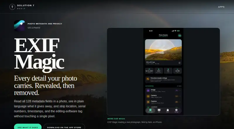Click the purple Image category icon
This screenshot has height=129, width=234.
point(148,91)
